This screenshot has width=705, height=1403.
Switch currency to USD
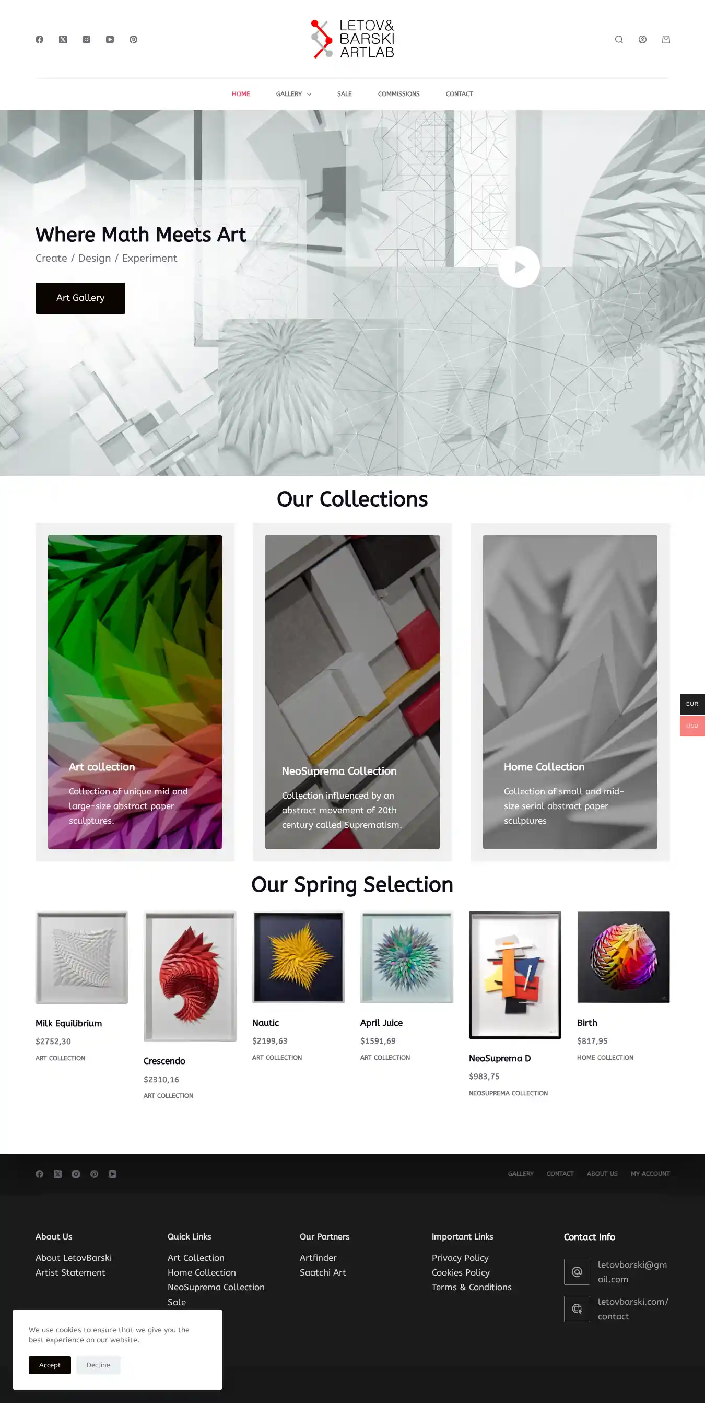692,726
